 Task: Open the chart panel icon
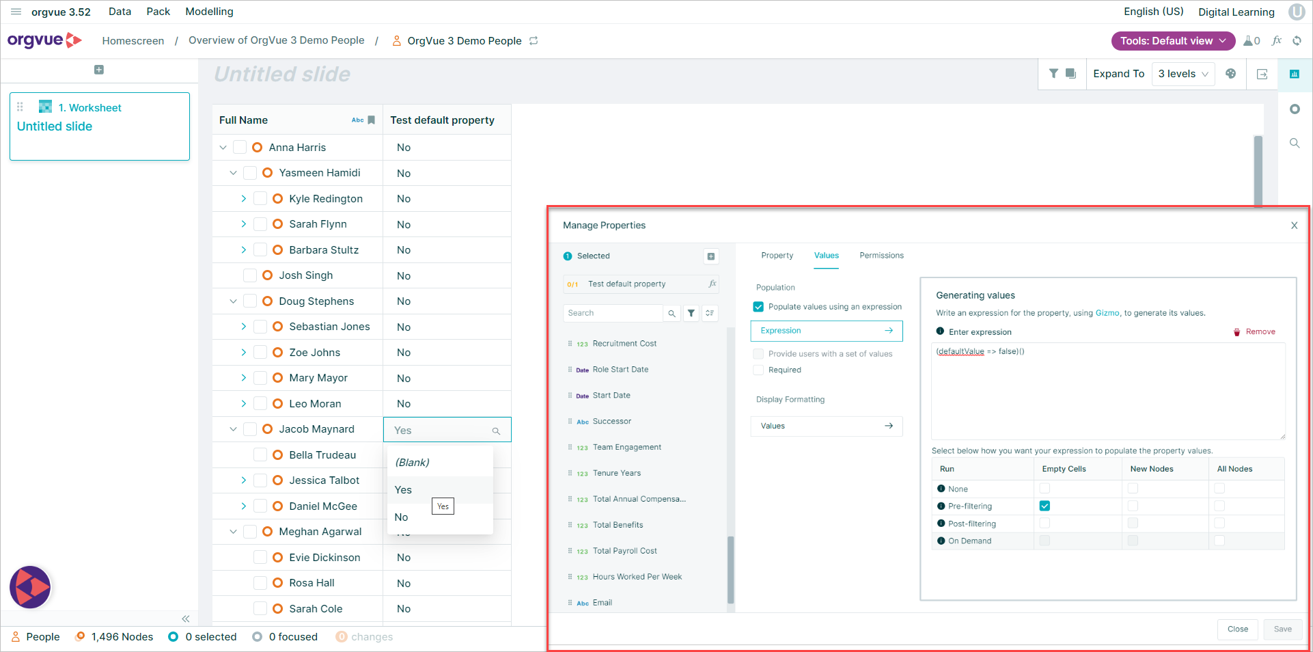1294,74
